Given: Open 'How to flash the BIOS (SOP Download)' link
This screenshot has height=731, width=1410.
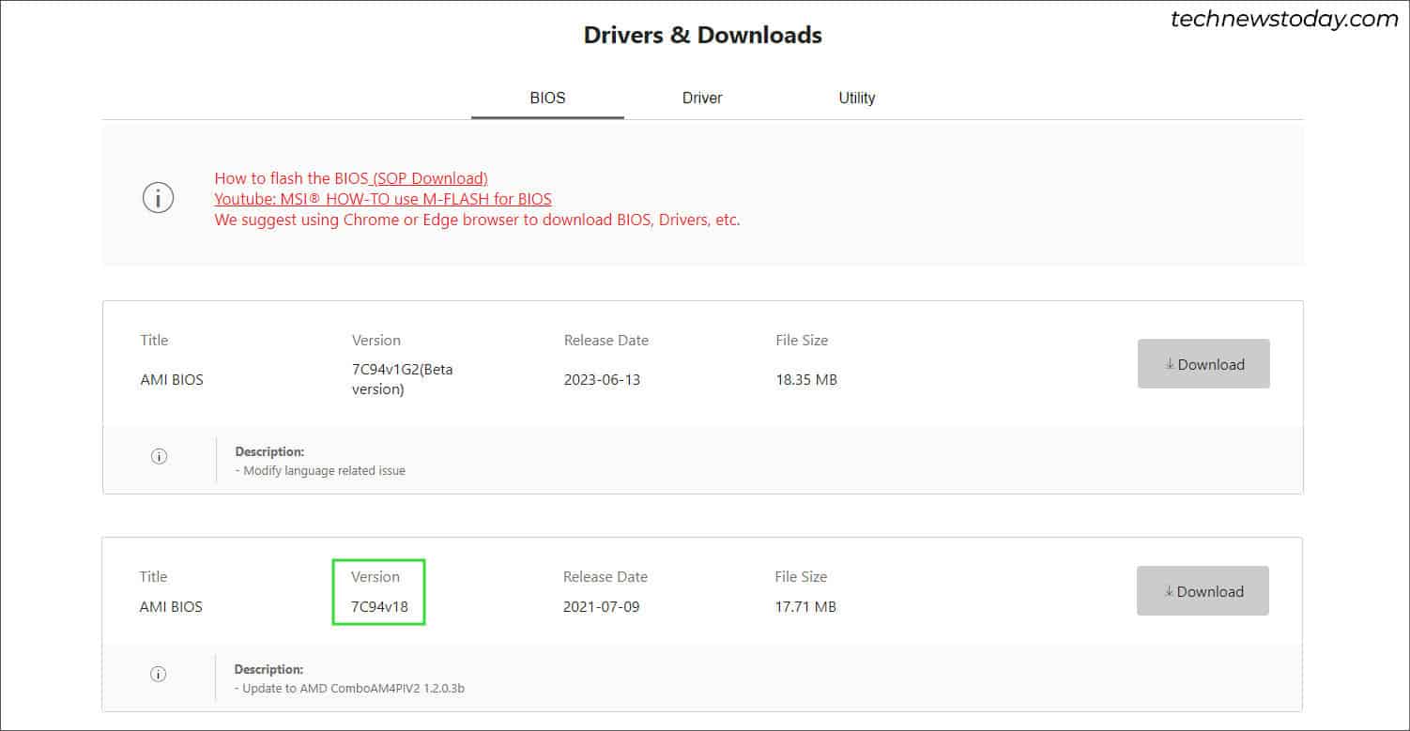Looking at the screenshot, I should 351,177.
